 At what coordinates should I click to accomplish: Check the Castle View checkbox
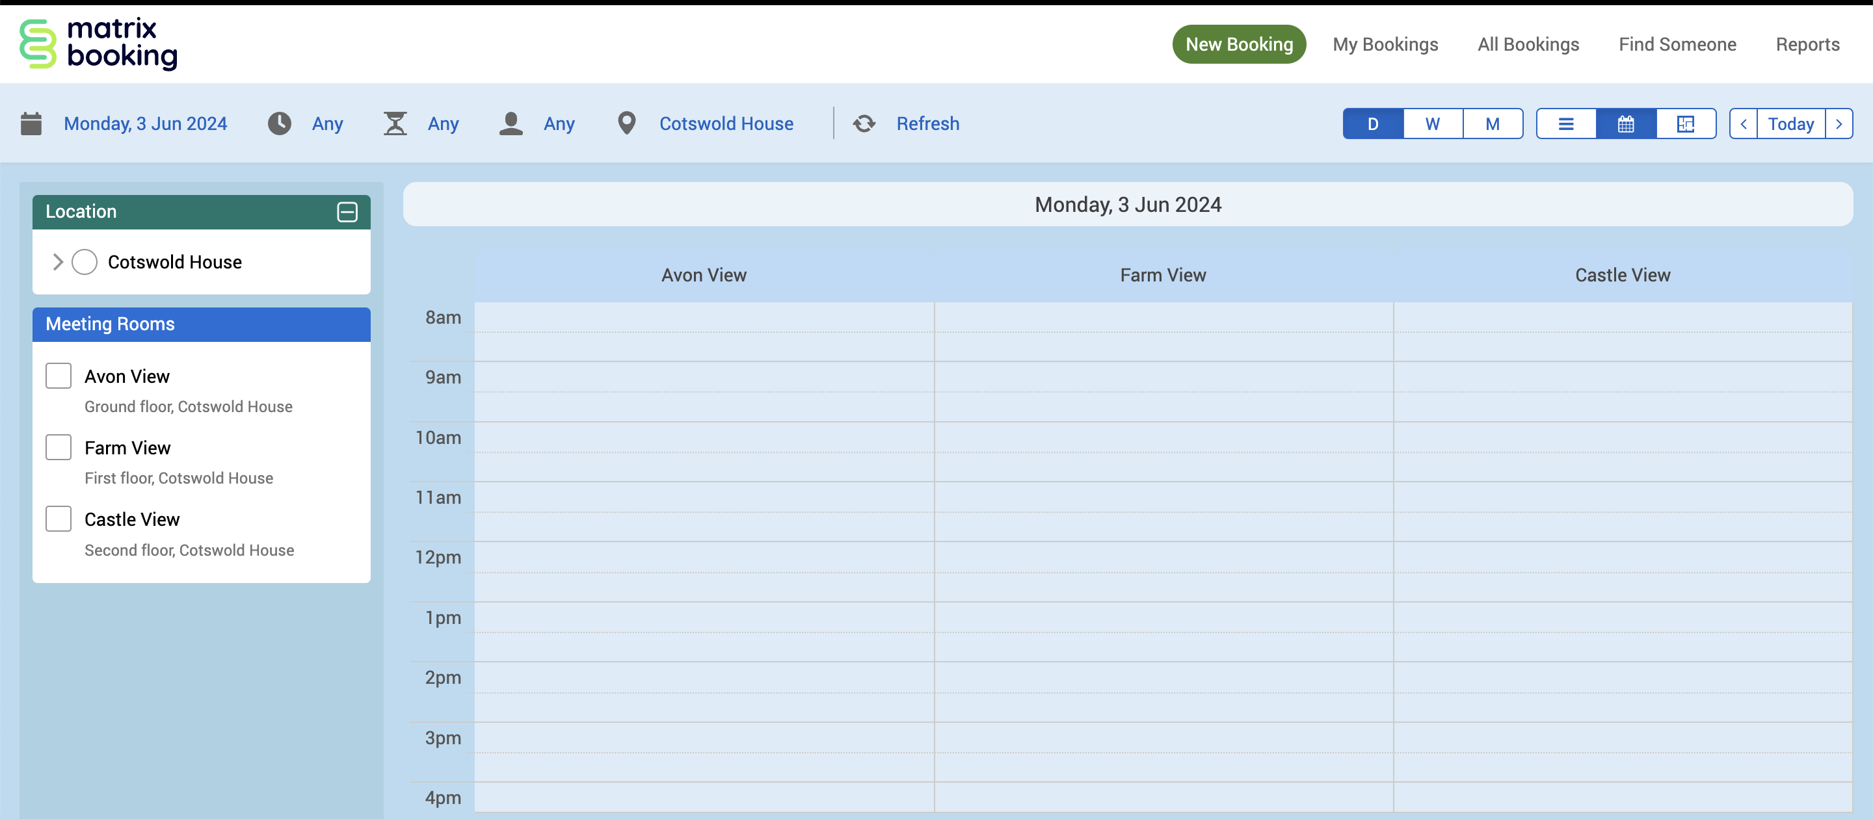click(58, 519)
